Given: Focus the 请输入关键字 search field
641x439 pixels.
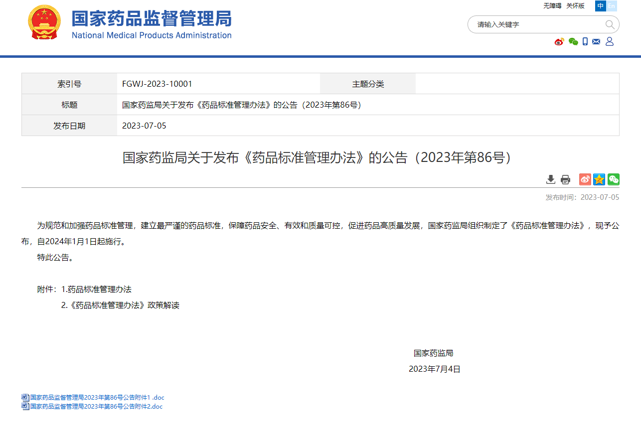Looking at the screenshot, I should [x=538, y=24].
